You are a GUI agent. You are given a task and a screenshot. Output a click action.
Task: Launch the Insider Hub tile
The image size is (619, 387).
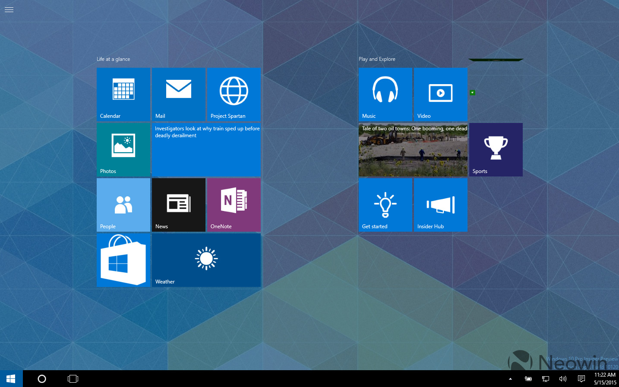click(441, 205)
